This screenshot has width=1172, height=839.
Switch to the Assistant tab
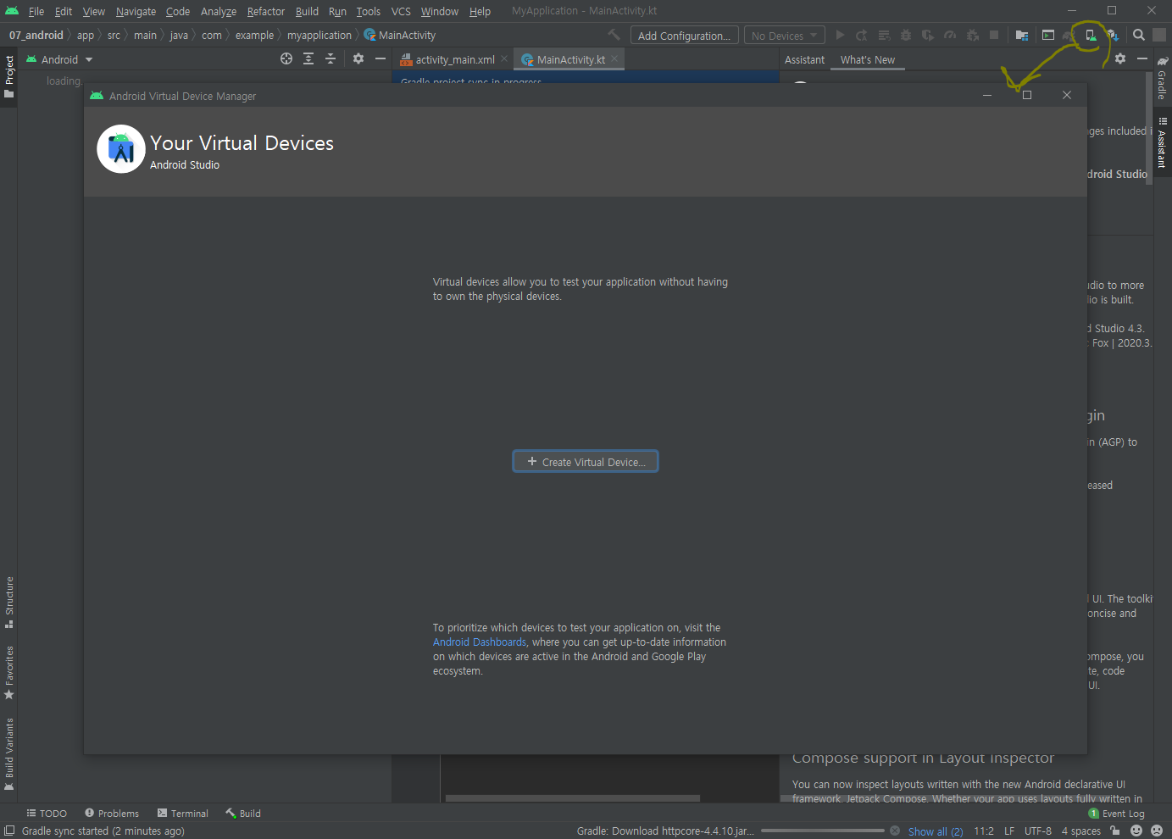pyautogui.click(x=804, y=59)
